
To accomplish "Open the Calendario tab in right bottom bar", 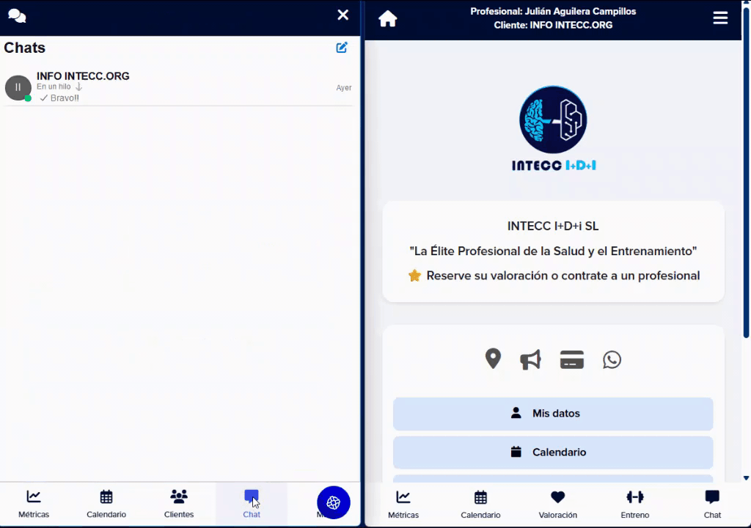I will coord(480,505).
